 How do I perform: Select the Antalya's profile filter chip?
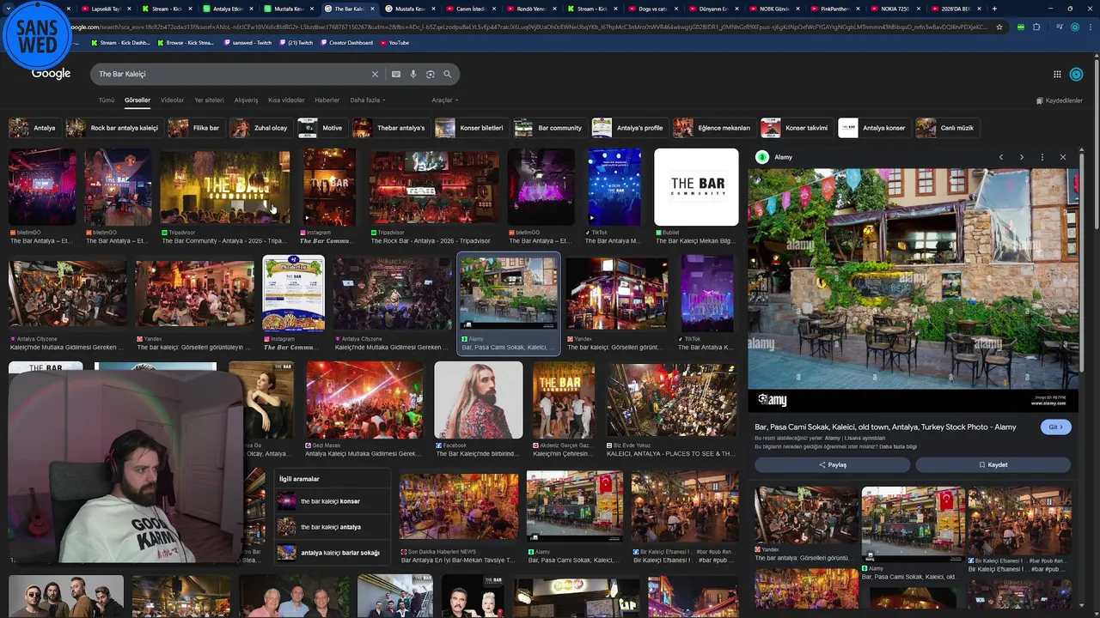coord(628,128)
